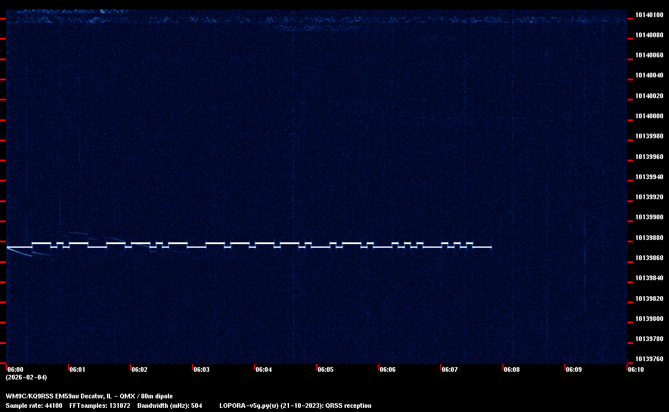Click the right end of the white signal trace
This screenshot has width=669, height=412.
(491, 247)
